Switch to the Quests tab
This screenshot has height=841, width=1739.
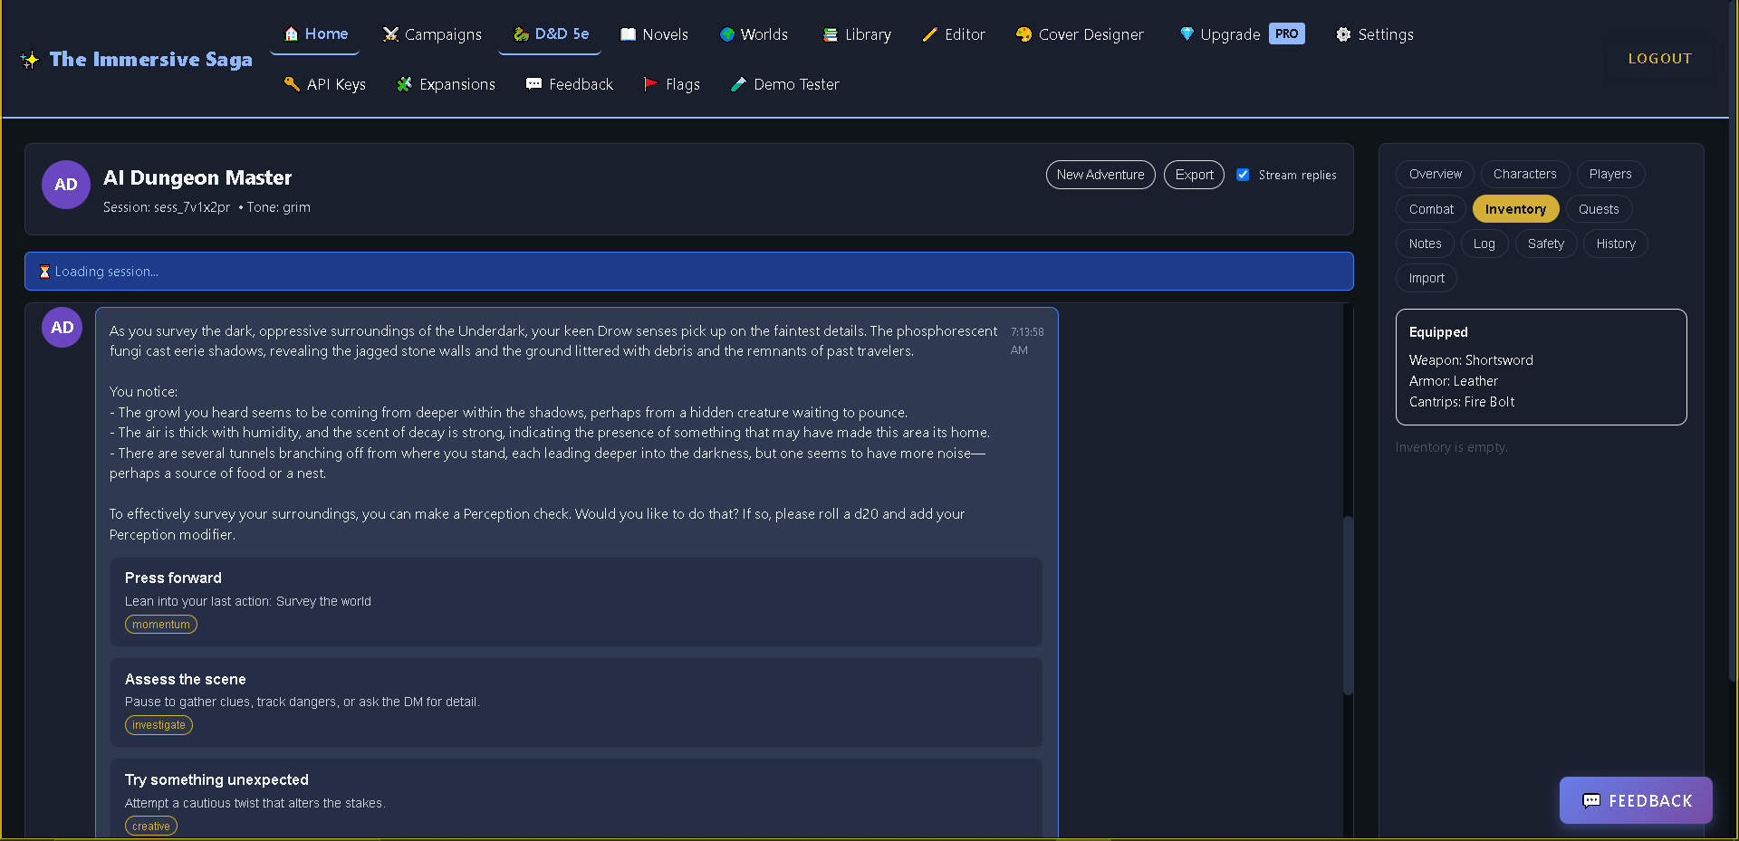(1598, 209)
